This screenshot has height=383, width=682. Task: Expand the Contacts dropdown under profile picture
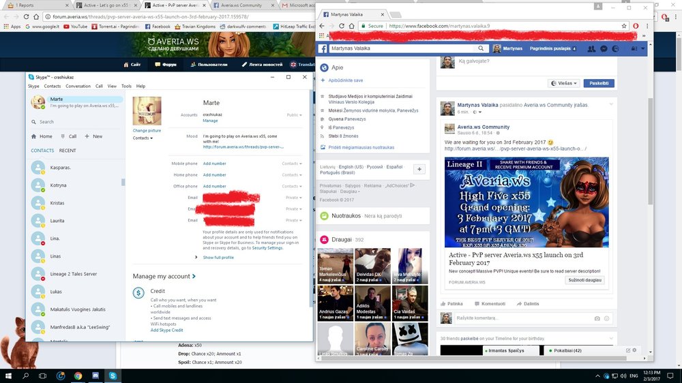(x=143, y=138)
